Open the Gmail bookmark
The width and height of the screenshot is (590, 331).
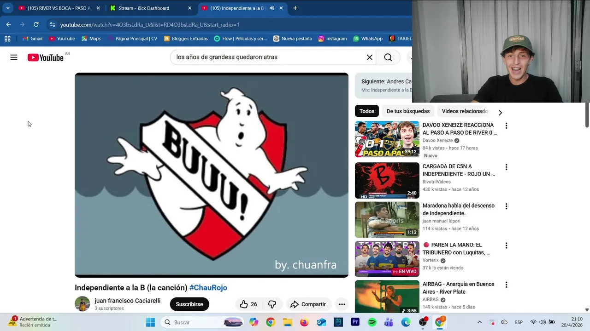point(32,39)
